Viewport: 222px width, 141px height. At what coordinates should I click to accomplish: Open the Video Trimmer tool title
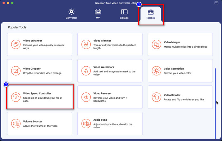click(102, 41)
